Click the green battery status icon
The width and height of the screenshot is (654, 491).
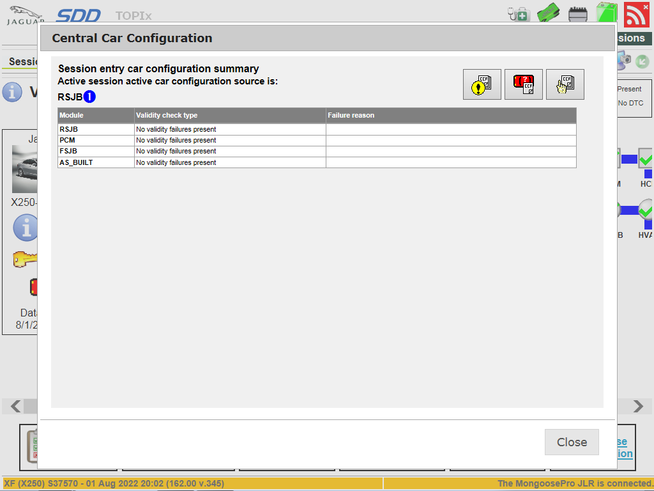click(x=605, y=13)
